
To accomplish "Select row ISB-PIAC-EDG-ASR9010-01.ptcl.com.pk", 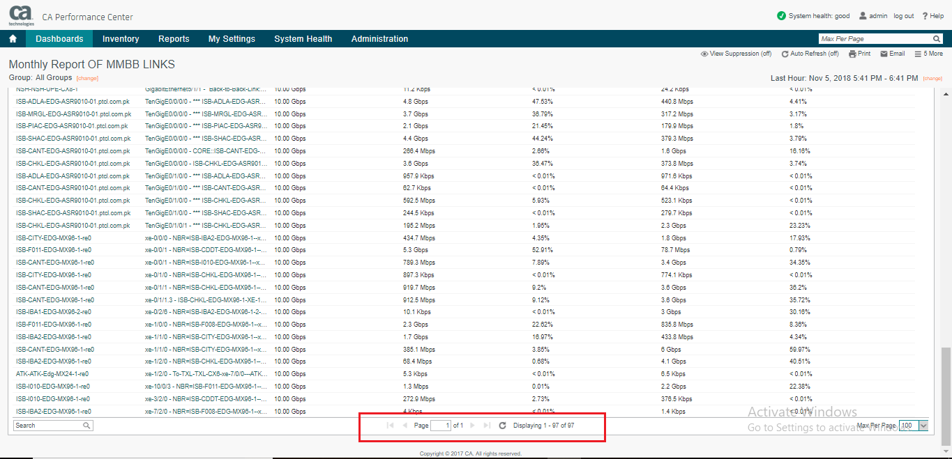I will point(73,126).
